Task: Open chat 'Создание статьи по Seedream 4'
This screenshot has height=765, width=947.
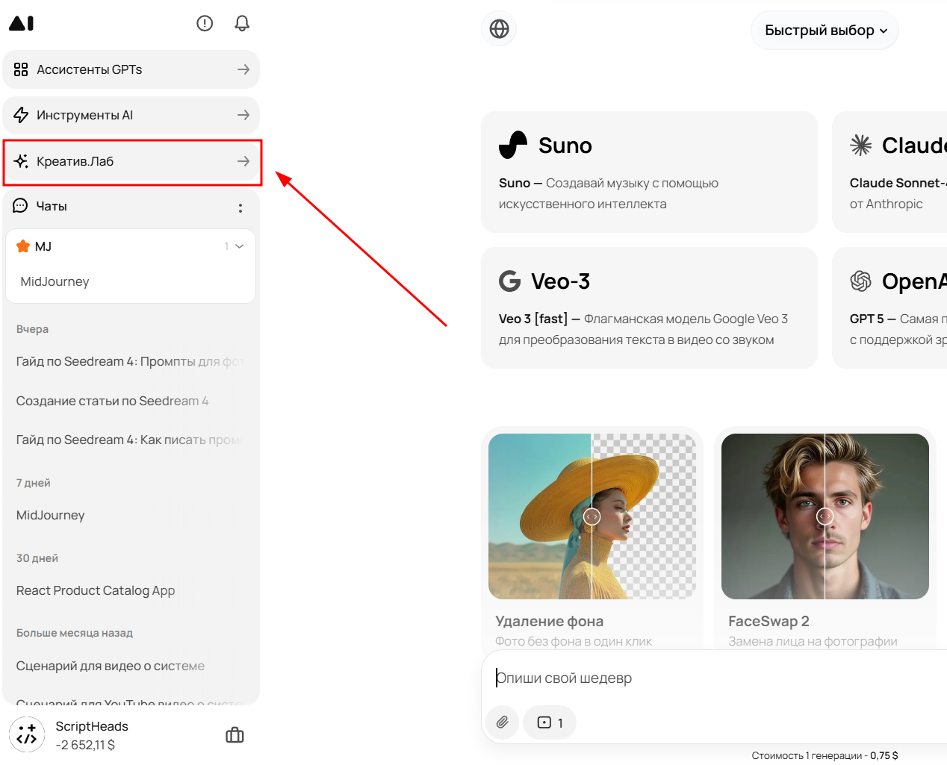Action: point(113,401)
